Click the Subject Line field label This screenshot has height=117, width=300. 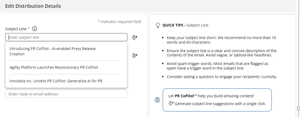click(x=16, y=29)
